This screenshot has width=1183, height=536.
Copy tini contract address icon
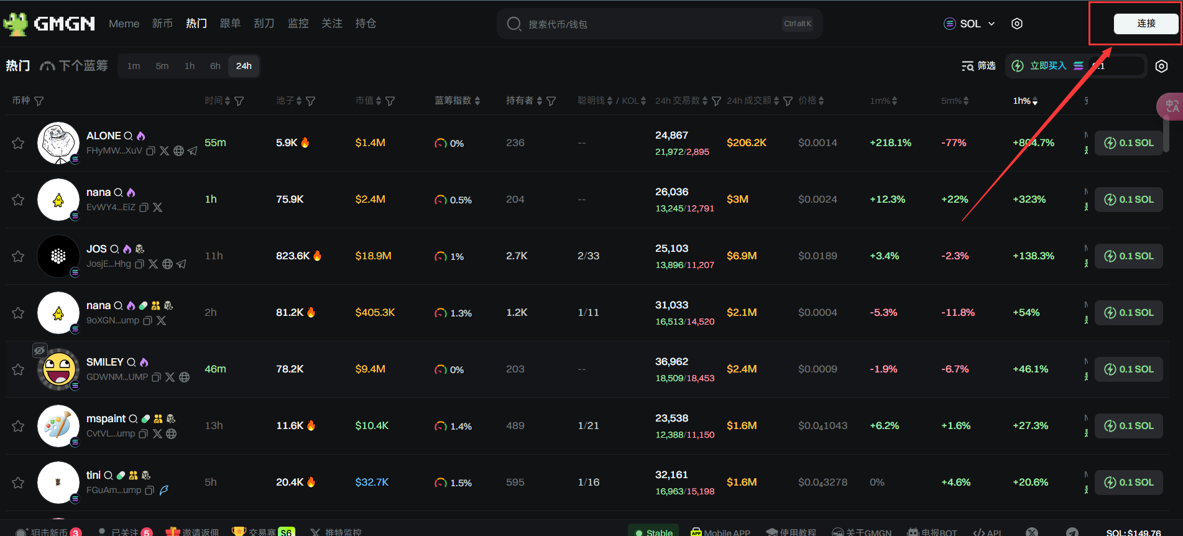point(149,491)
